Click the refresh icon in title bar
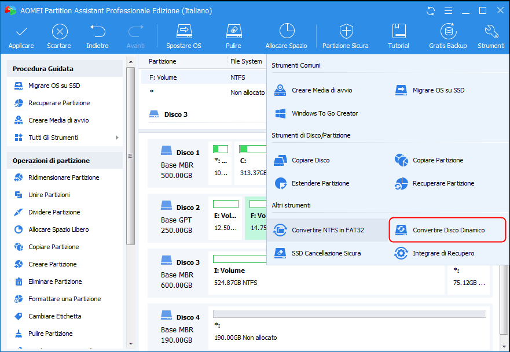This screenshot has height=352, width=510. point(431,11)
